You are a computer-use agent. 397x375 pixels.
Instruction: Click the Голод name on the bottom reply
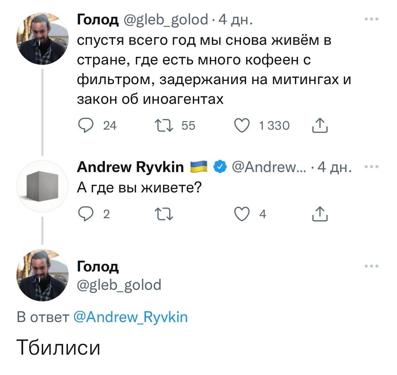(98, 267)
